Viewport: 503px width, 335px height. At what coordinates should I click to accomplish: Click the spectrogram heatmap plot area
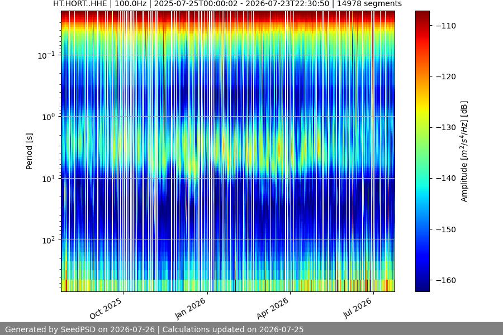pyautogui.click(x=228, y=151)
